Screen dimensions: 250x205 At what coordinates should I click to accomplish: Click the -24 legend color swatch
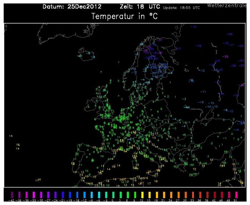tap(56, 195)
